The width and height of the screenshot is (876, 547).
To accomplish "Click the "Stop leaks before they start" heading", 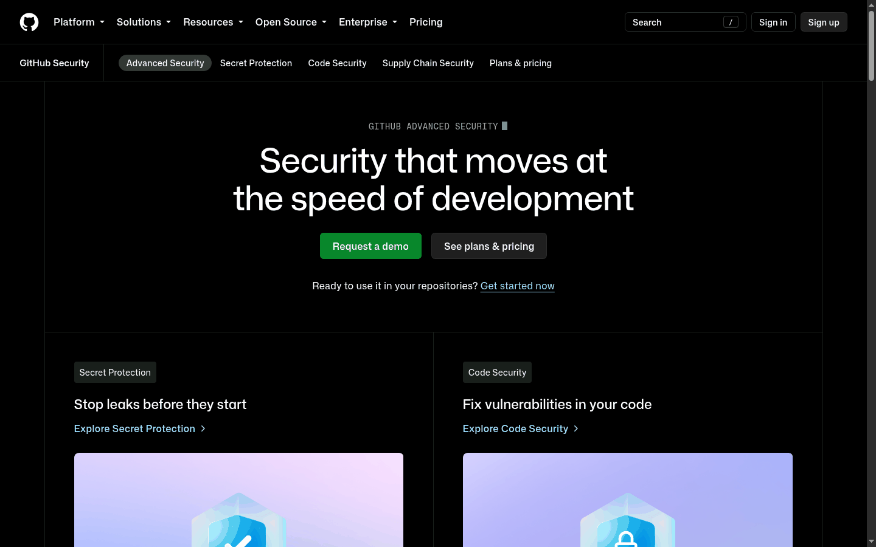I will click(x=160, y=404).
